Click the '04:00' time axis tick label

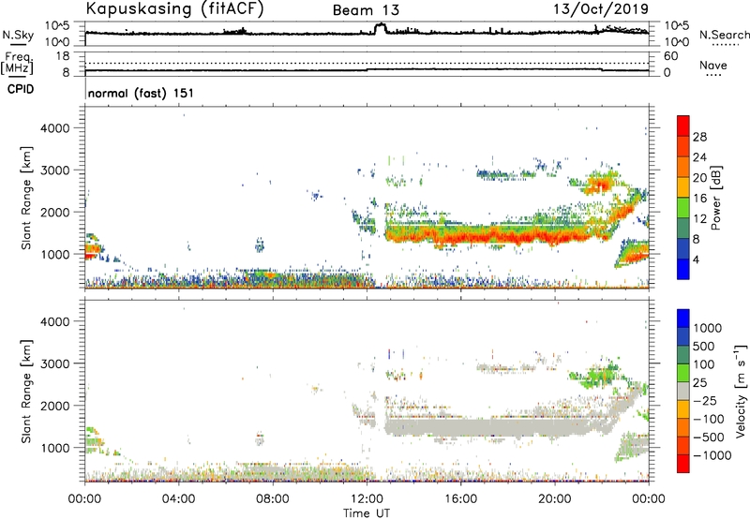pos(178,499)
